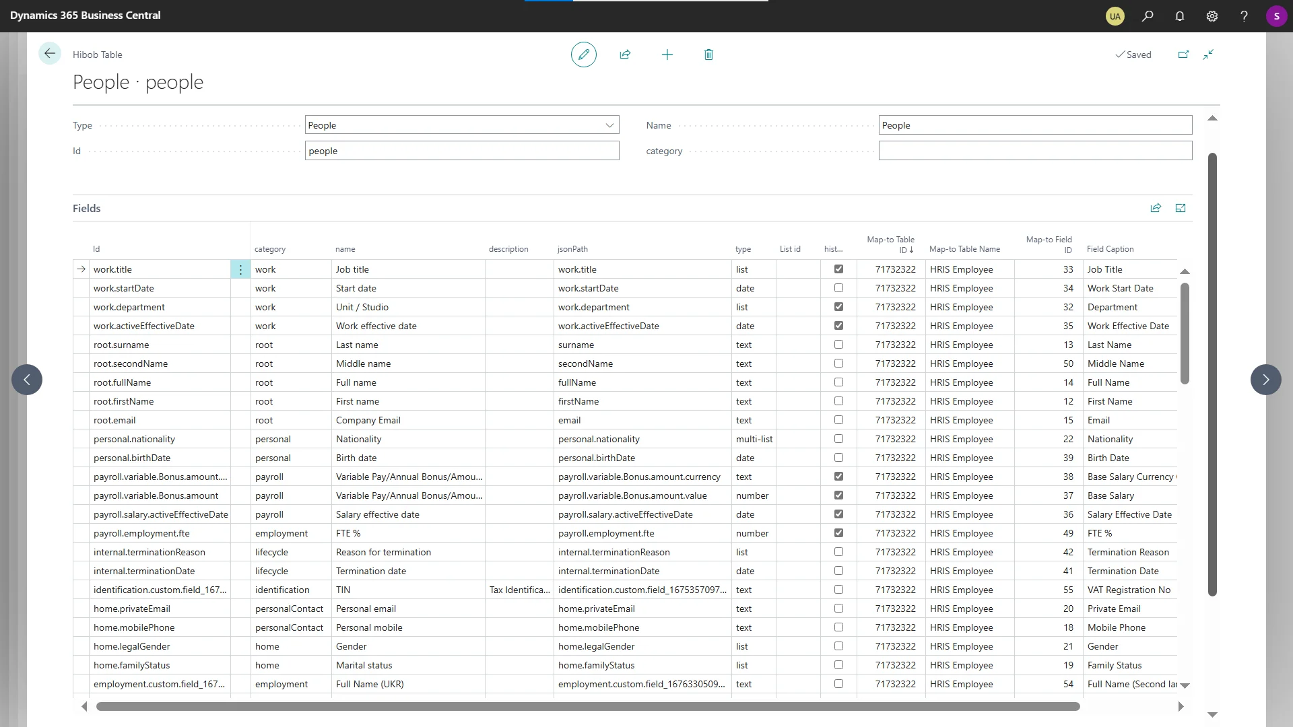Toggle history checkbox for root.email row
Screen dimensions: 1293x727
point(838,420)
